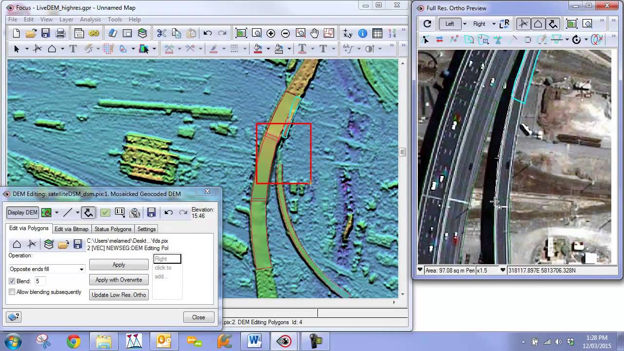Image resolution: width=624 pixels, height=351 pixels.
Task: Click Update Low Res. Ortho button
Action: (x=119, y=295)
